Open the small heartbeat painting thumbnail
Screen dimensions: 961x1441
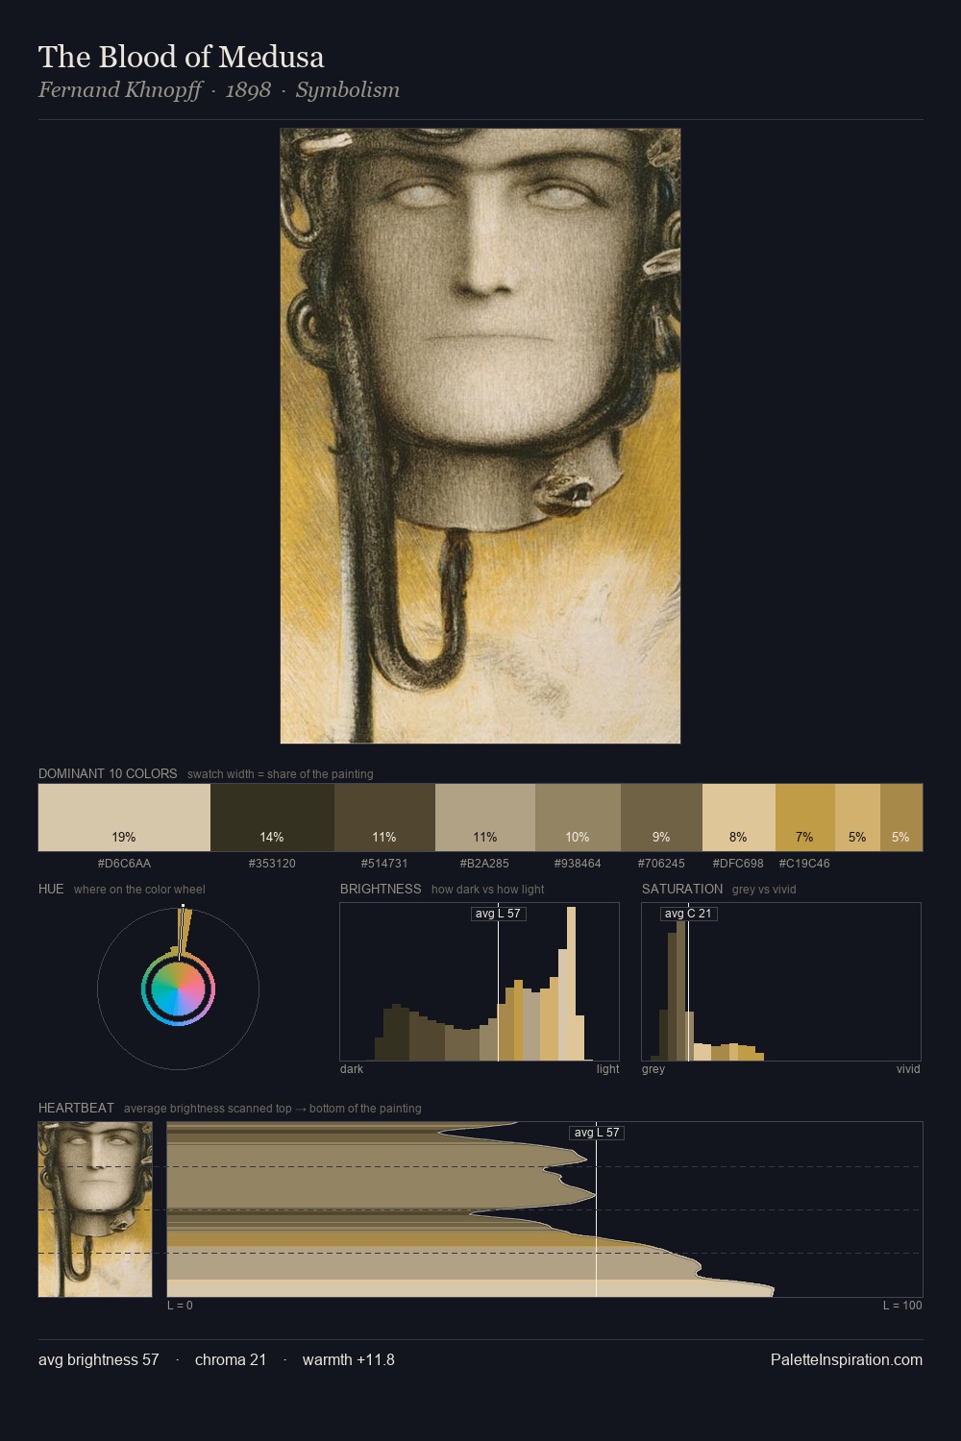pyautogui.click(x=95, y=1209)
